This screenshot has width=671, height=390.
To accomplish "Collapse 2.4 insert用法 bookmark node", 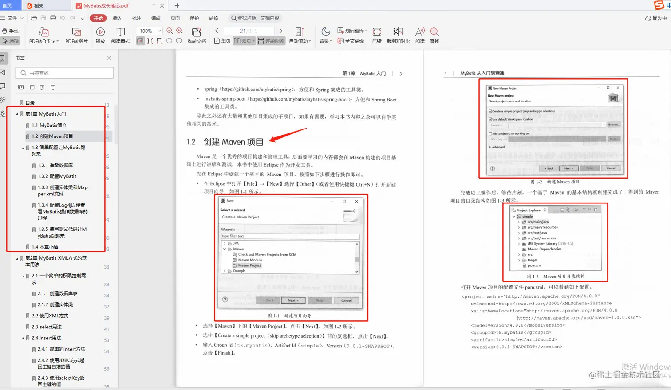I will click(x=24, y=338).
